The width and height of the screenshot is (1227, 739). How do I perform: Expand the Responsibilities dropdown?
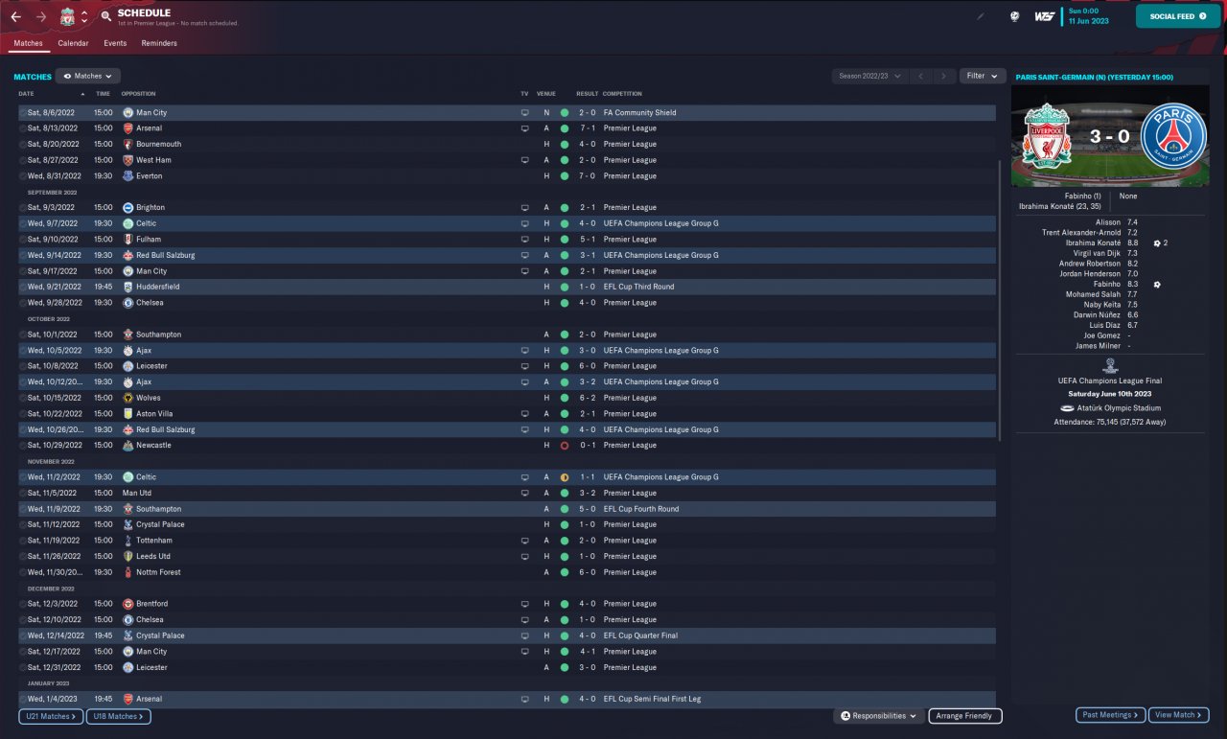click(879, 716)
